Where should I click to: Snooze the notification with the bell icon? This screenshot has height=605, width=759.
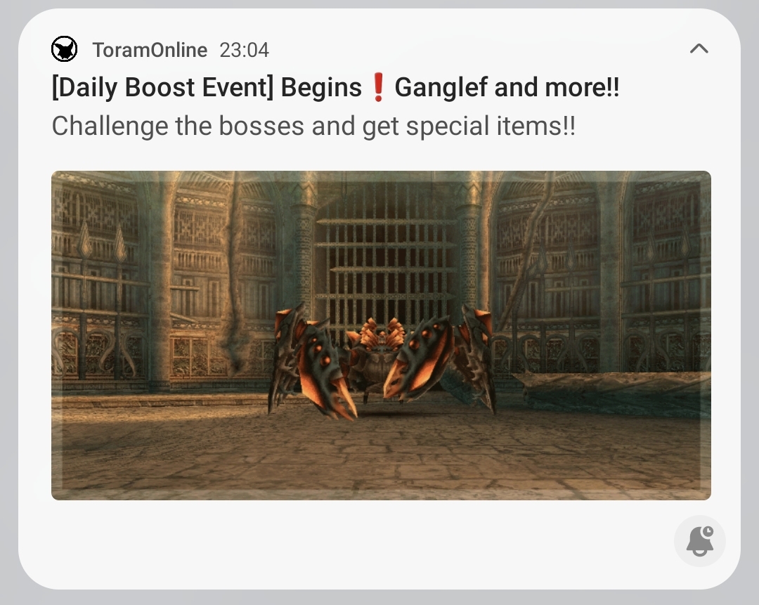(699, 540)
